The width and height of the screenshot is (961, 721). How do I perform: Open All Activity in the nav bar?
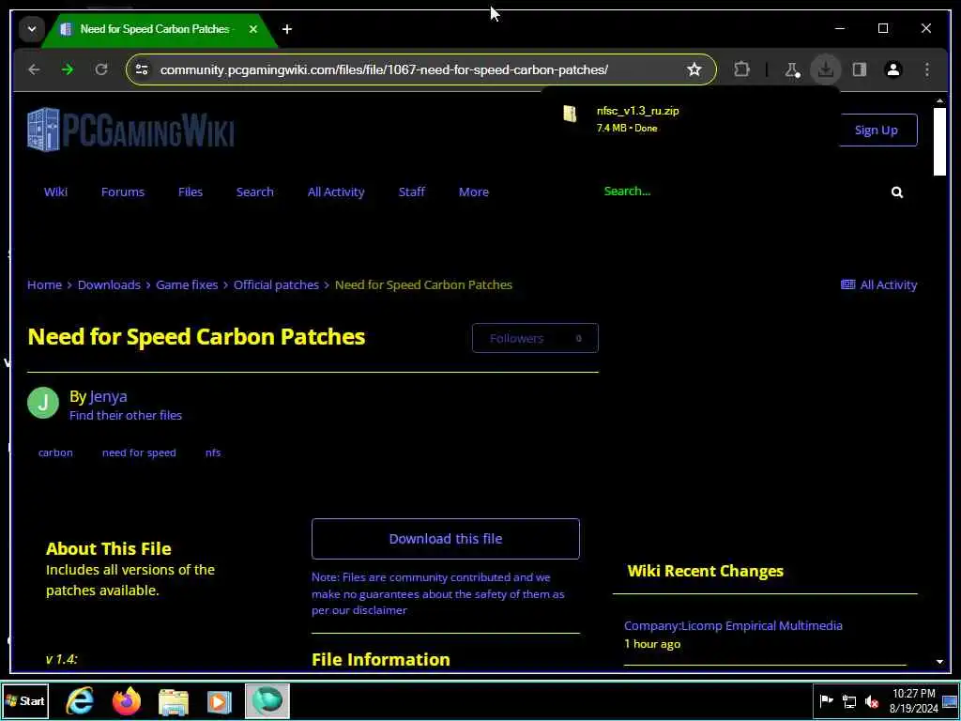point(336,192)
